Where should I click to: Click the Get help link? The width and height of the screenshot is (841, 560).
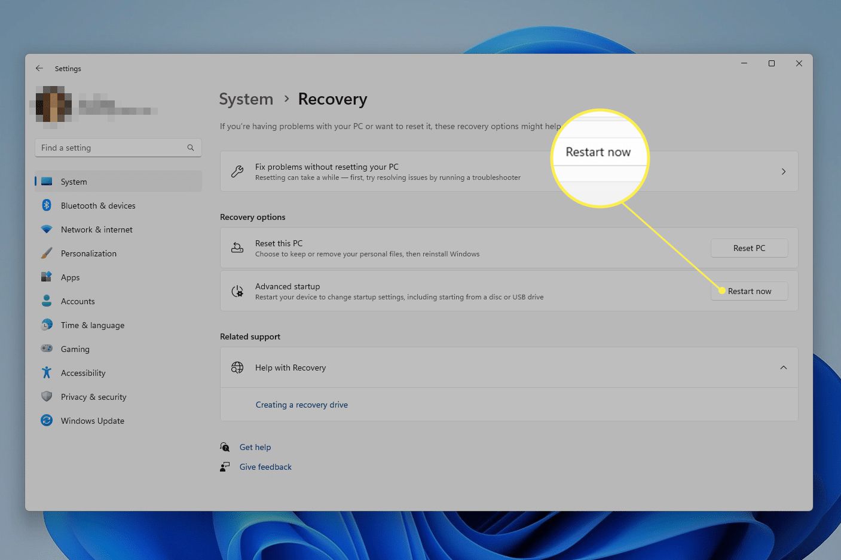[255, 447]
